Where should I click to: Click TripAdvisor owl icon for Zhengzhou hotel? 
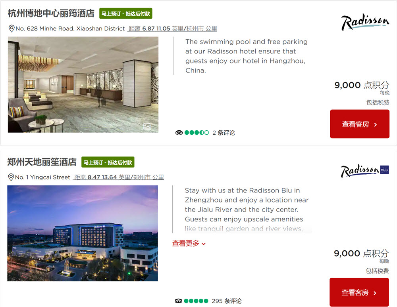pyautogui.click(x=178, y=301)
